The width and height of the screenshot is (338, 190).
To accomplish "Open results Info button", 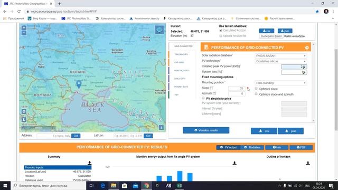I will (277, 147).
